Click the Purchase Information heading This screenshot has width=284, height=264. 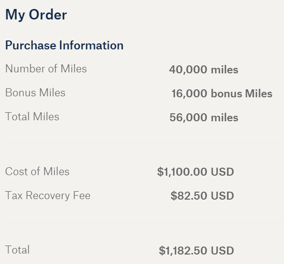tap(64, 45)
